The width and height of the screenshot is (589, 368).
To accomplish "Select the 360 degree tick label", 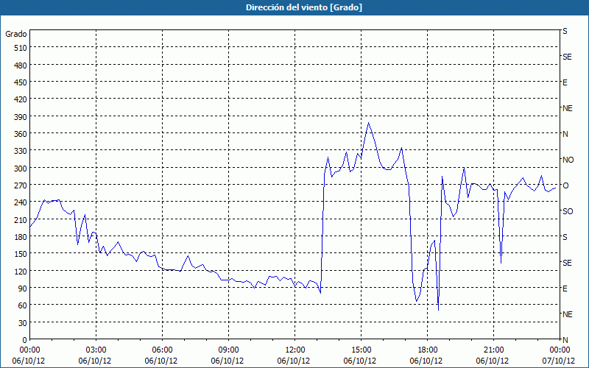I will pyautogui.click(x=21, y=134).
